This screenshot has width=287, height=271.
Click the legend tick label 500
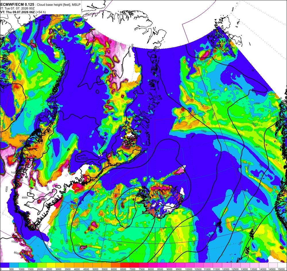click(11, 269)
